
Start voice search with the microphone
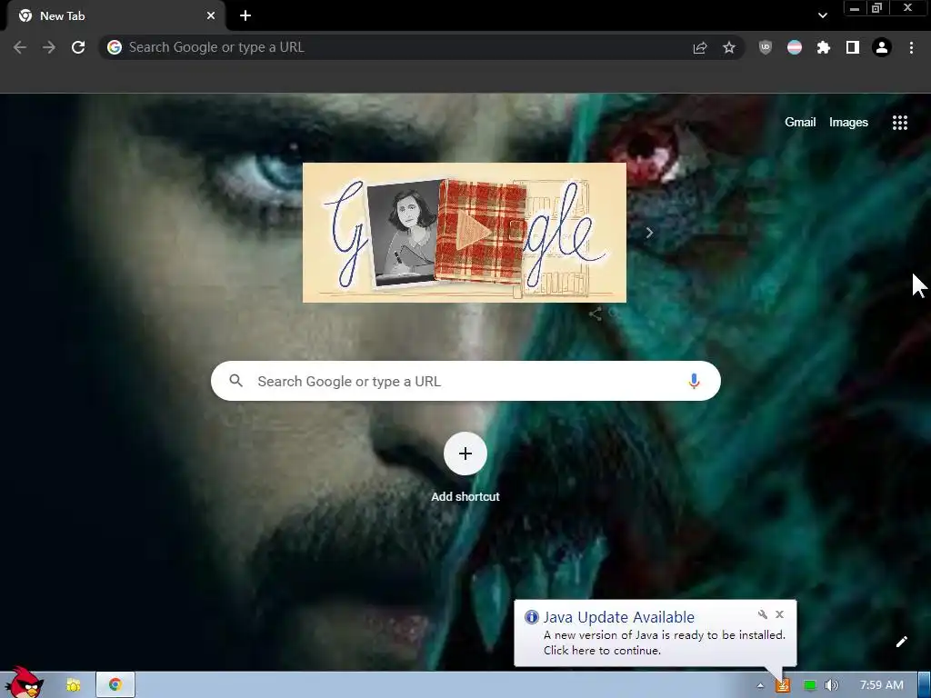694,381
